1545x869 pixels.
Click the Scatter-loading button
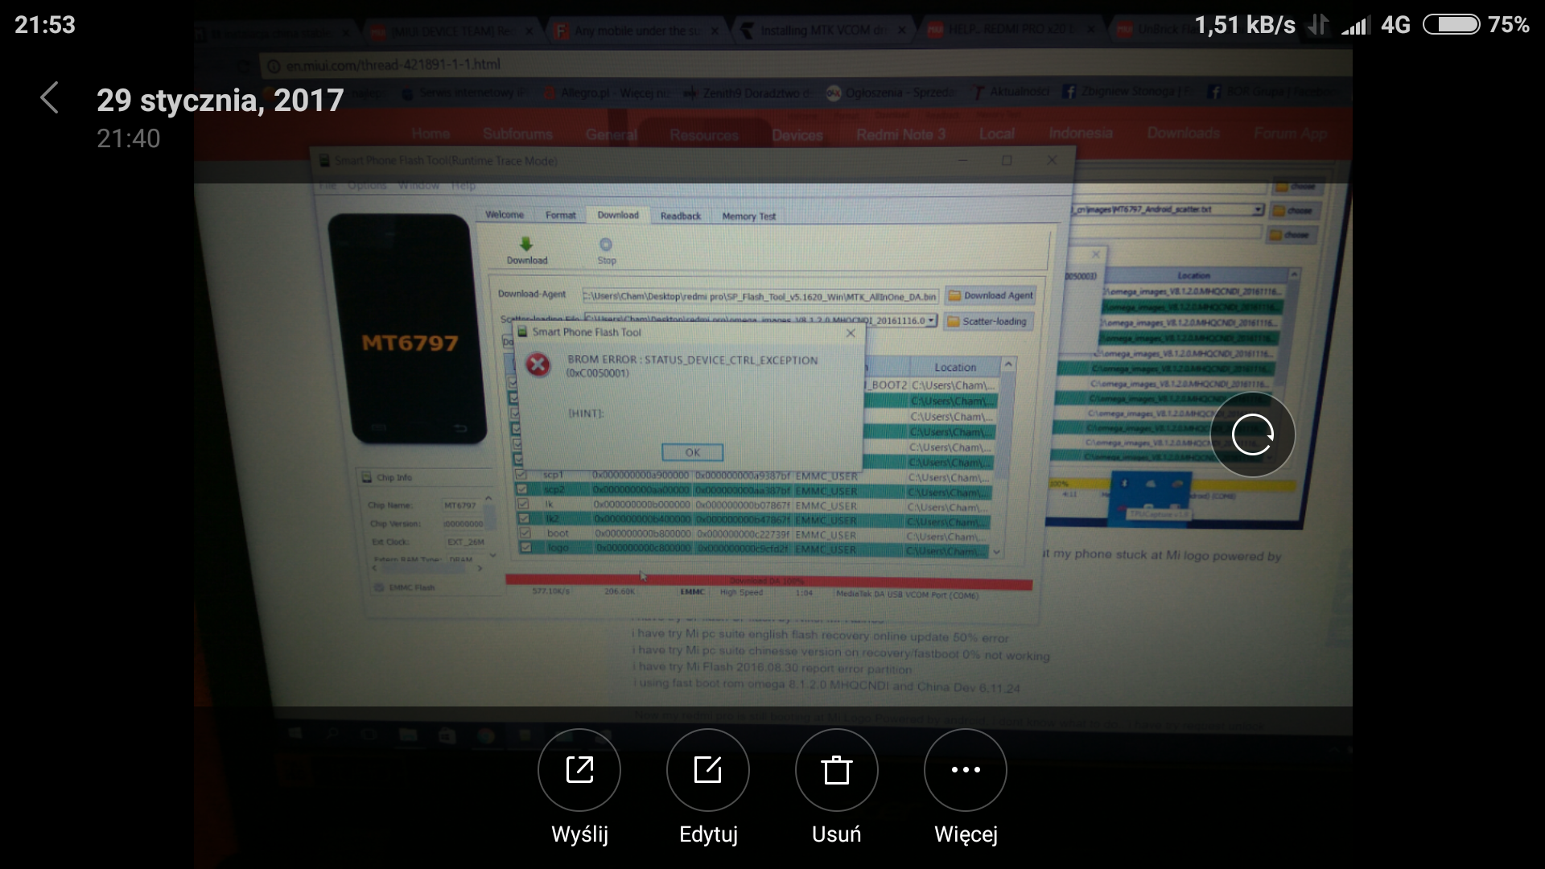click(987, 321)
